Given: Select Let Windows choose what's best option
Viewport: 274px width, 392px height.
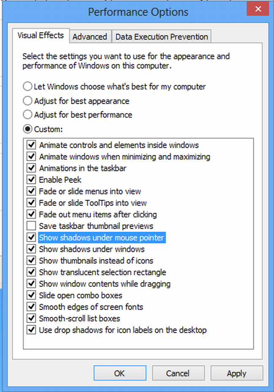Looking at the screenshot, I should pyautogui.click(x=27, y=86).
